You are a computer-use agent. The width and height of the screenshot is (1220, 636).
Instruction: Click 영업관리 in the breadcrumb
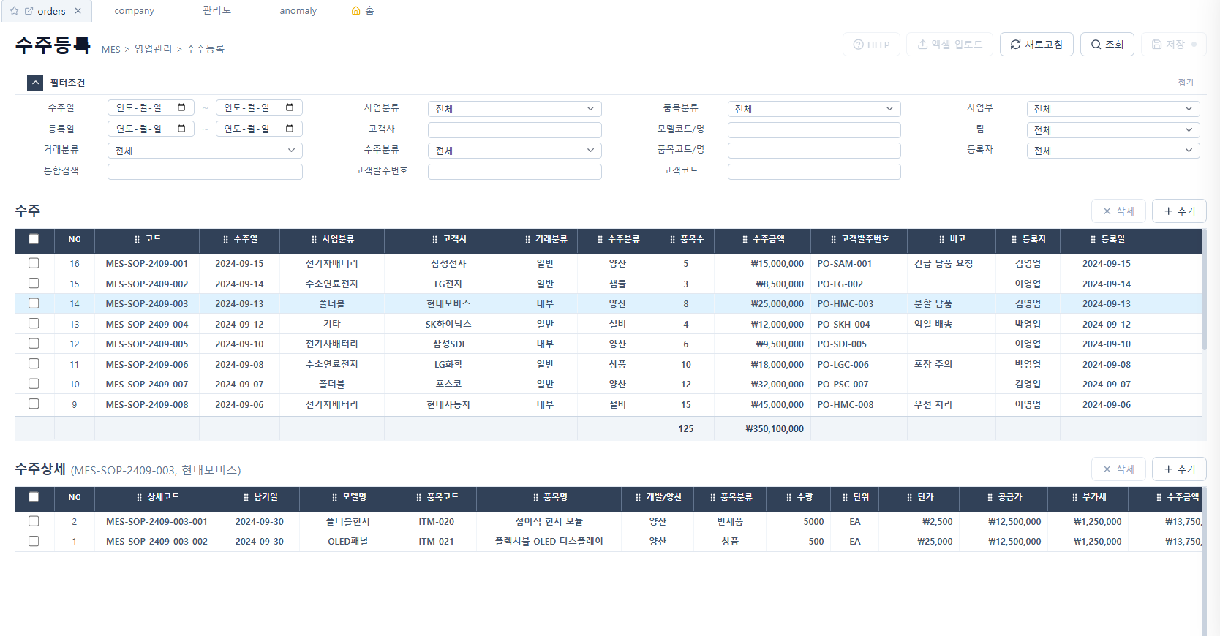pos(153,49)
